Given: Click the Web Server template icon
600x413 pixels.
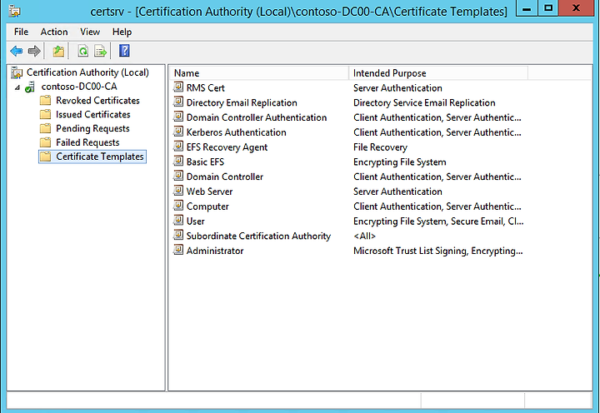Looking at the screenshot, I should click(x=178, y=191).
